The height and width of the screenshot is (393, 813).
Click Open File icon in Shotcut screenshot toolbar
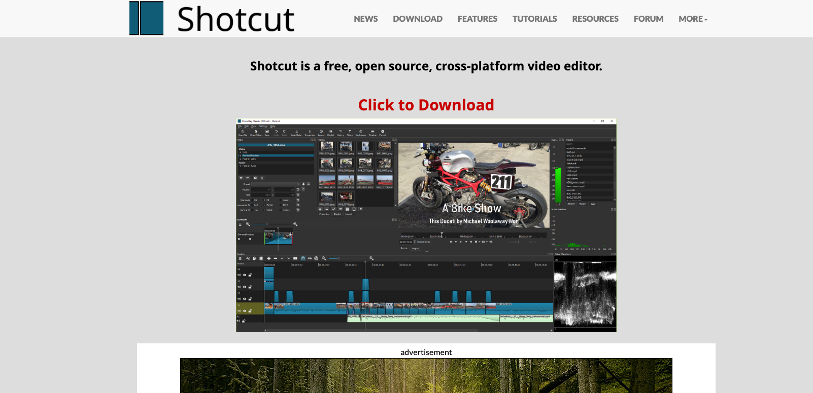[243, 133]
